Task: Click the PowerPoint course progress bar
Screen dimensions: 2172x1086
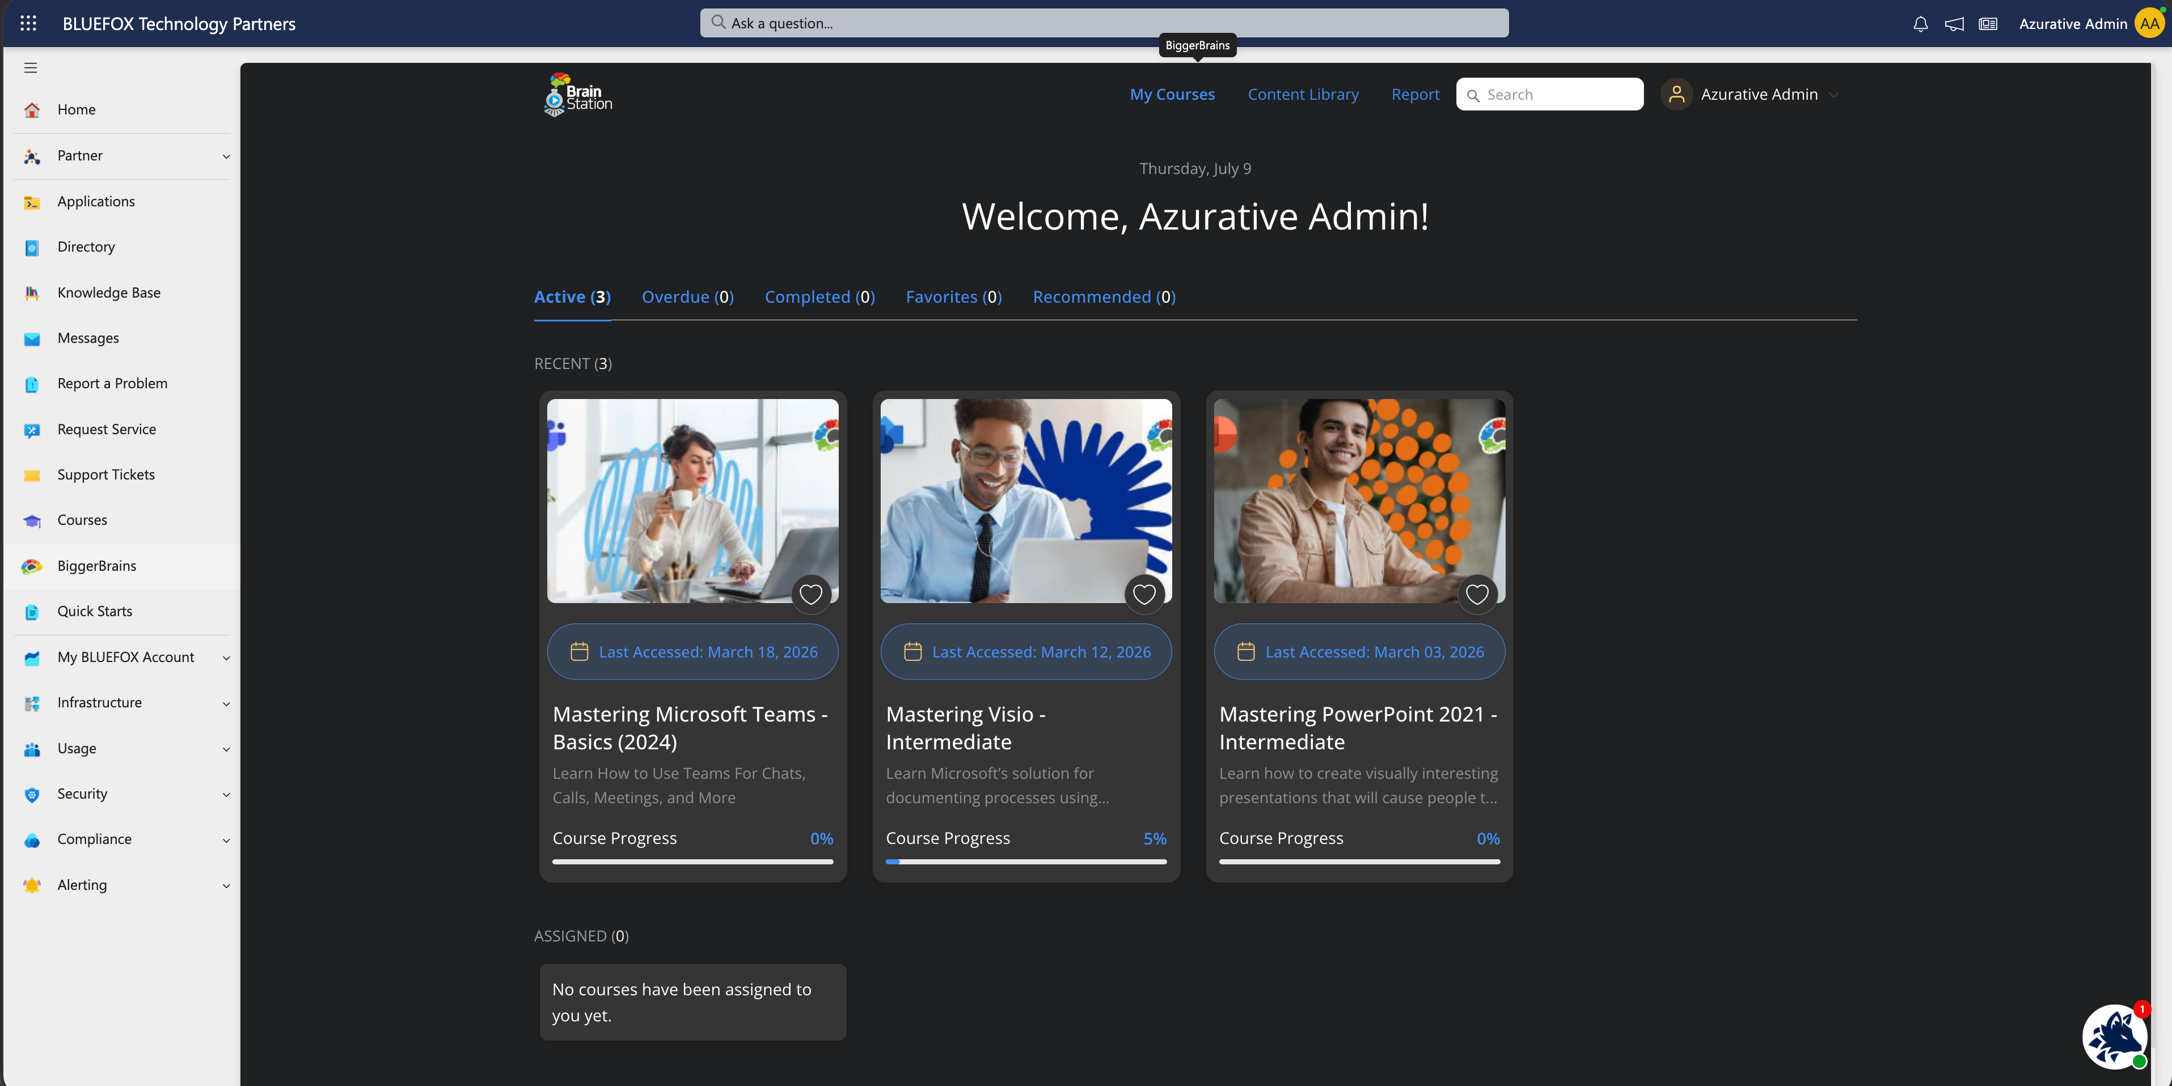Action: (x=1359, y=862)
